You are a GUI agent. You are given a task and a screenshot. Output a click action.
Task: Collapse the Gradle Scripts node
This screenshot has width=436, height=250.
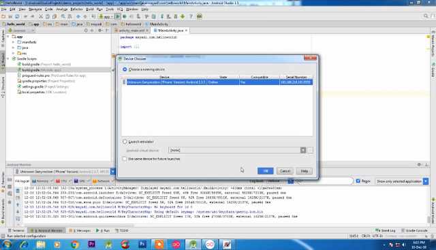point(8,58)
